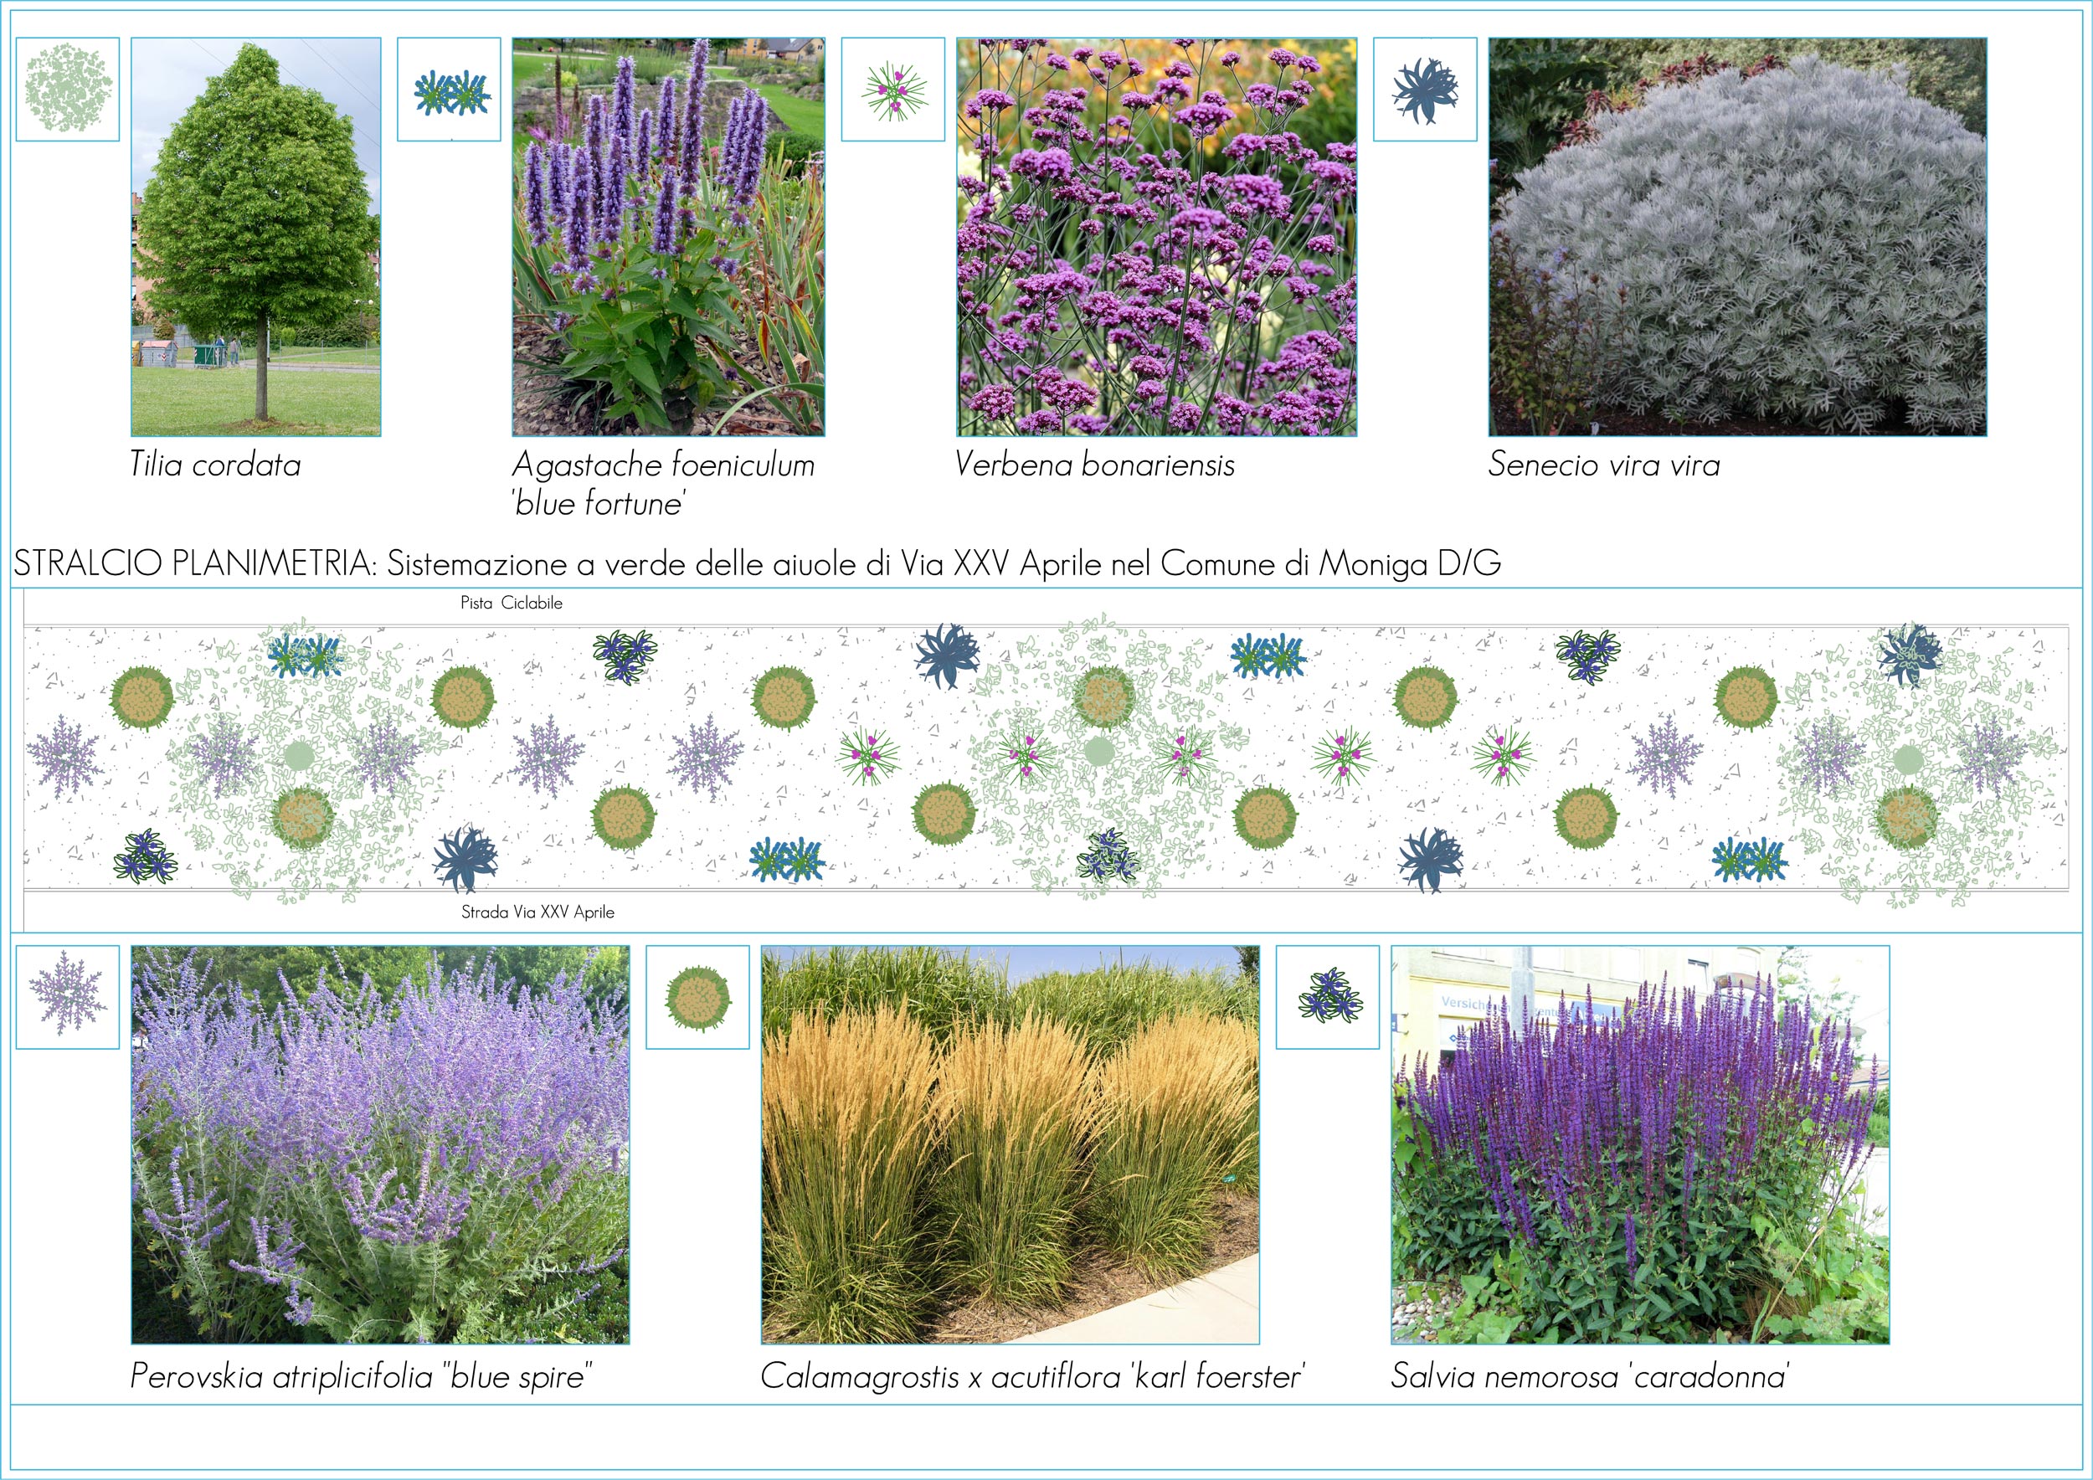Click the Salvia nemorosa 'caradonna' caption
The height and width of the screenshot is (1480, 2093).
pyautogui.click(x=1590, y=1376)
